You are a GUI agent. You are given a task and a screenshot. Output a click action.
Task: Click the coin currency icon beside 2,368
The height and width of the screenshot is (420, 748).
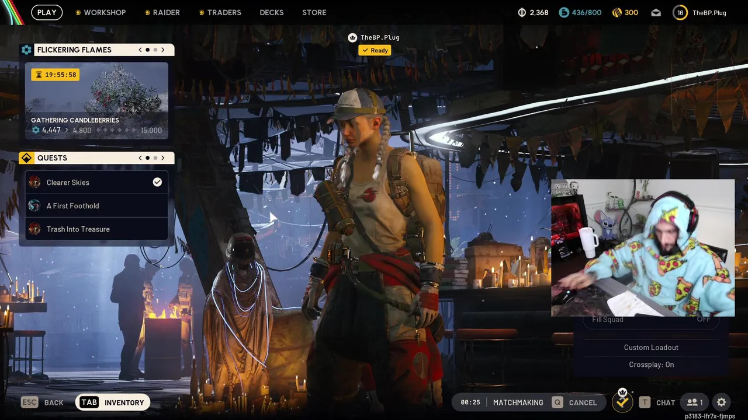[x=522, y=12]
